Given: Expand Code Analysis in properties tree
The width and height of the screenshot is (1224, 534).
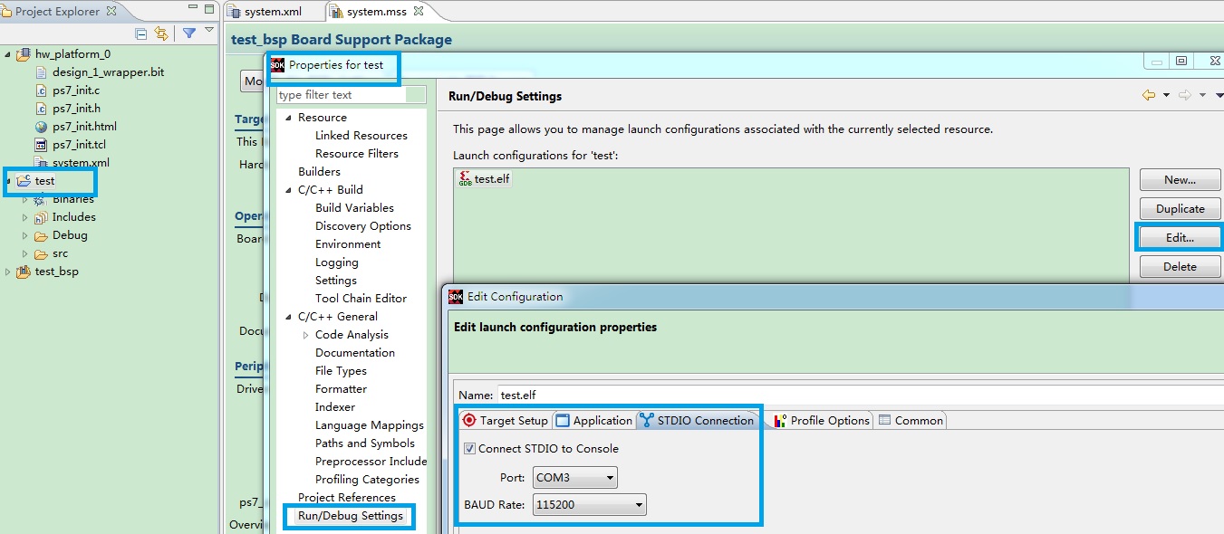Looking at the screenshot, I should point(306,335).
